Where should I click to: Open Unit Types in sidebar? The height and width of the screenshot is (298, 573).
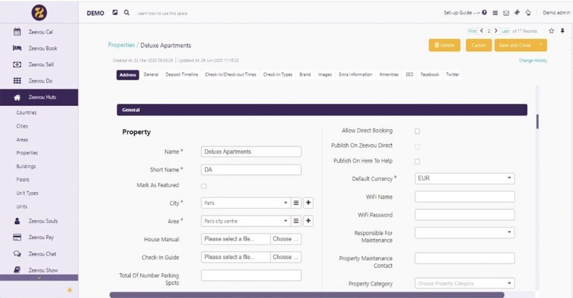[x=27, y=193]
